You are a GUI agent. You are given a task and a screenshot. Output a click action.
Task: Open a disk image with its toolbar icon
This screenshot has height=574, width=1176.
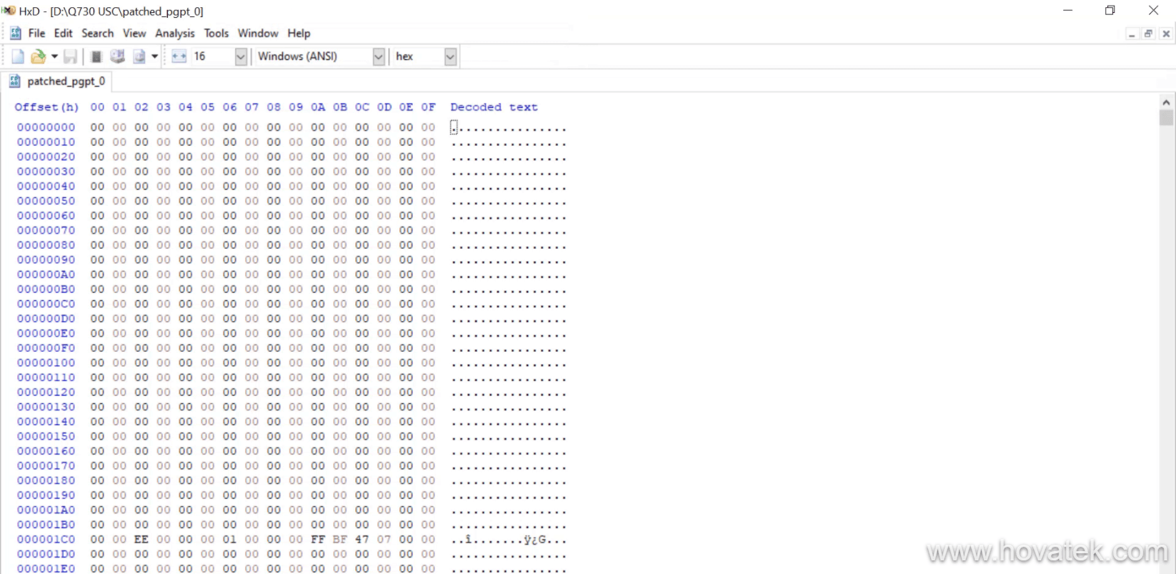[139, 56]
